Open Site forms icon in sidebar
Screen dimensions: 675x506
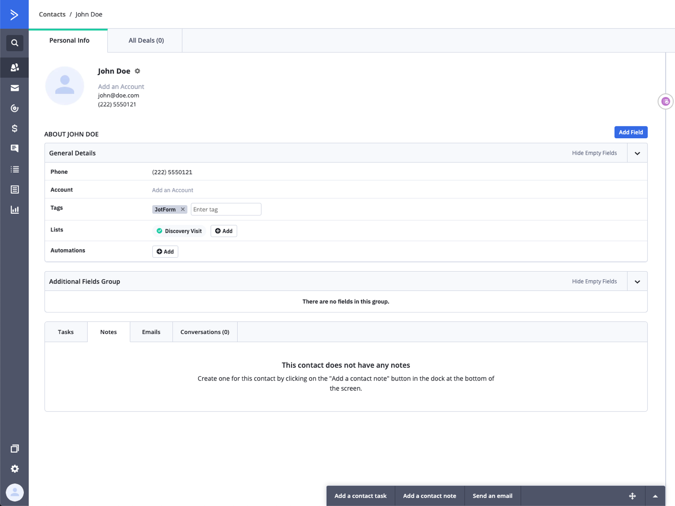pos(15,189)
